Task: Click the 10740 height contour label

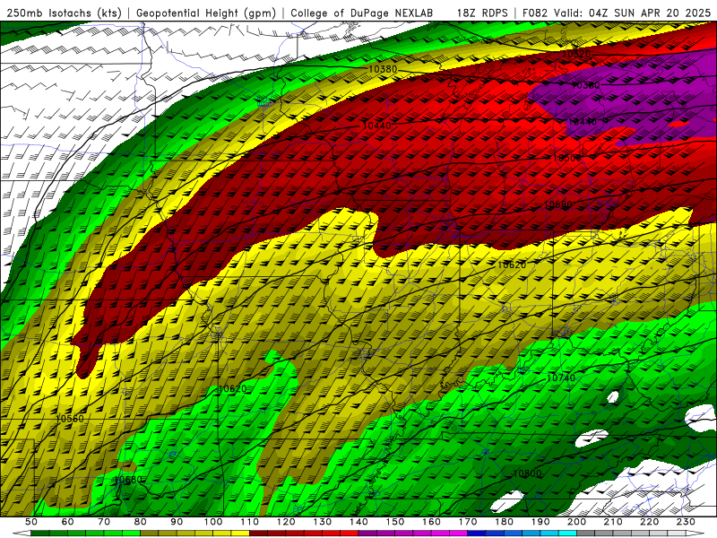Action: (561, 377)
